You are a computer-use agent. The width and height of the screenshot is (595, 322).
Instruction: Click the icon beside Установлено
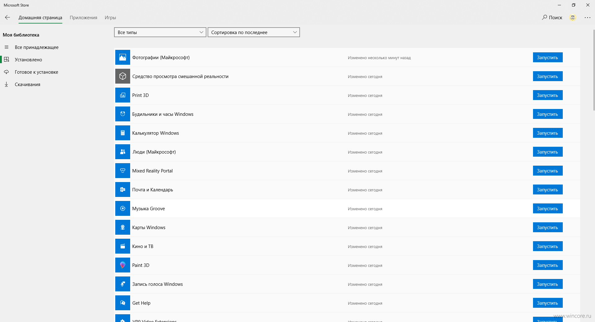click(x=7, y=59)
